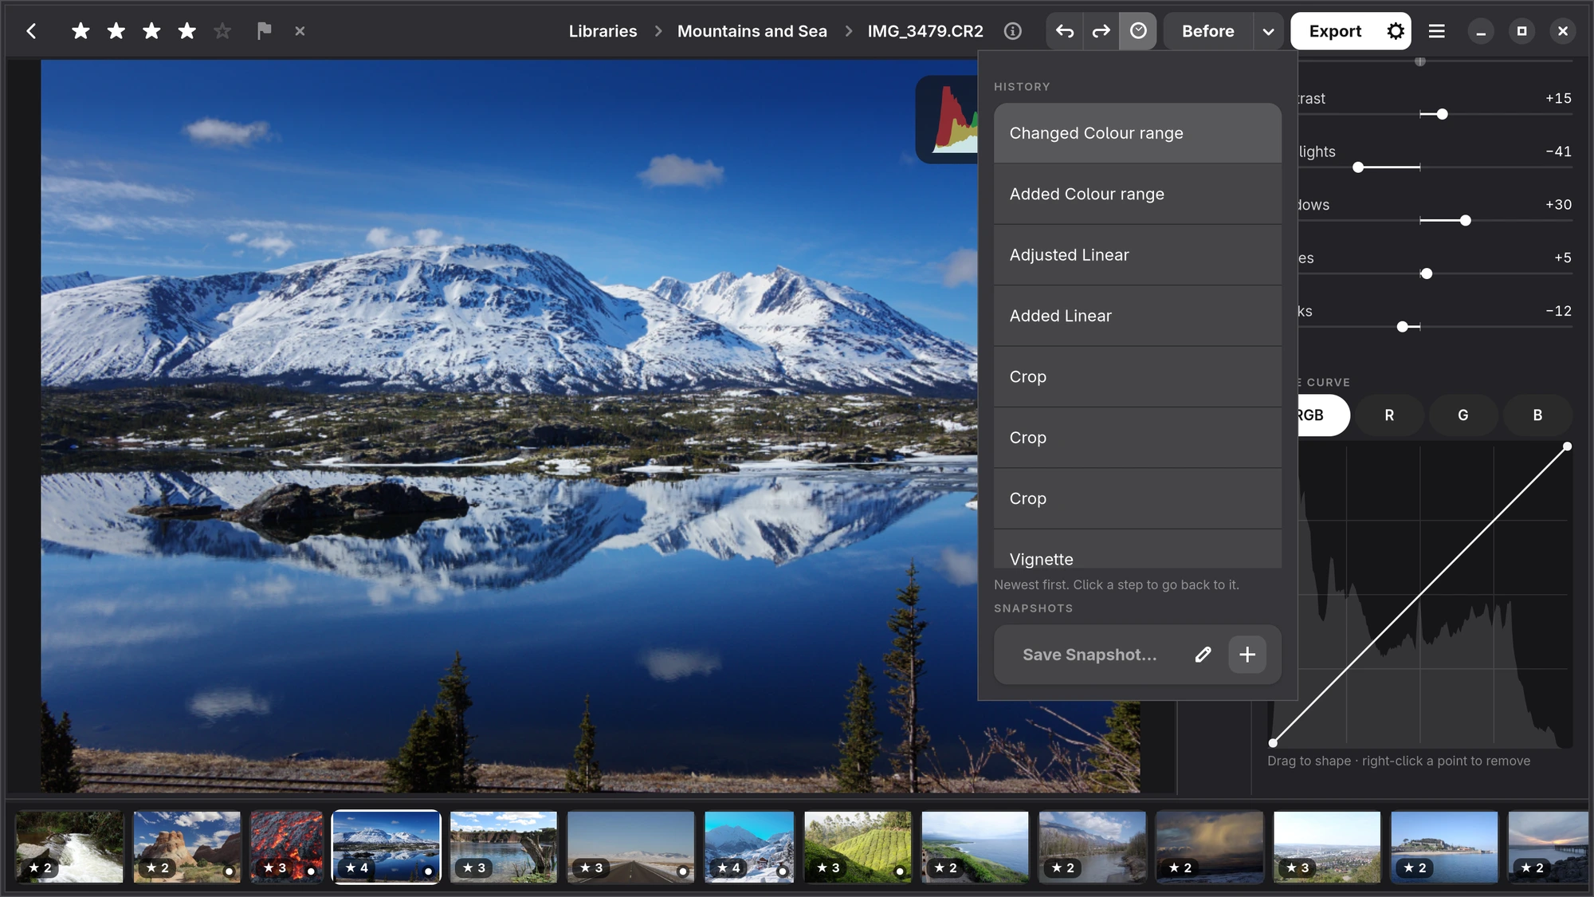Click the highlights slider handle at -41
This screenshot has width=1594, height=897.
click(x=1358, y=167)
